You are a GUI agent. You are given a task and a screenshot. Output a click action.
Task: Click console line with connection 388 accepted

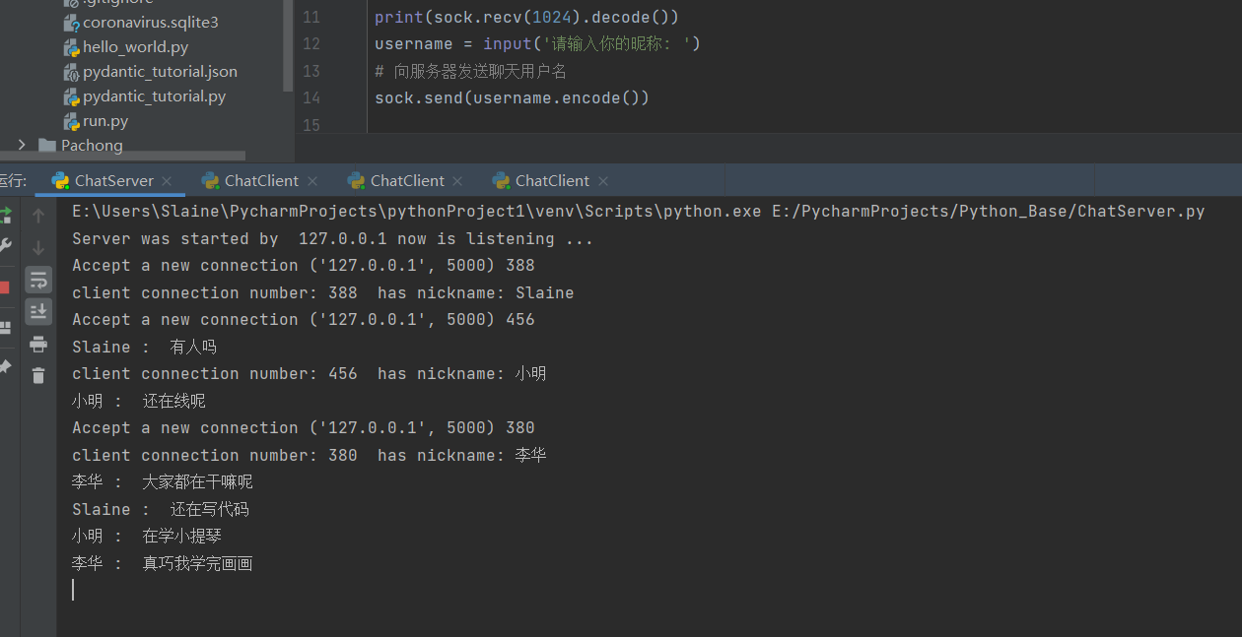pyautogui.click(x=304, y=265)
